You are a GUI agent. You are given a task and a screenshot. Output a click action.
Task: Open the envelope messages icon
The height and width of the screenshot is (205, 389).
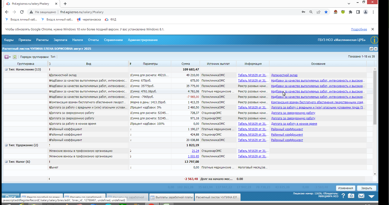(x=361, y=196)
